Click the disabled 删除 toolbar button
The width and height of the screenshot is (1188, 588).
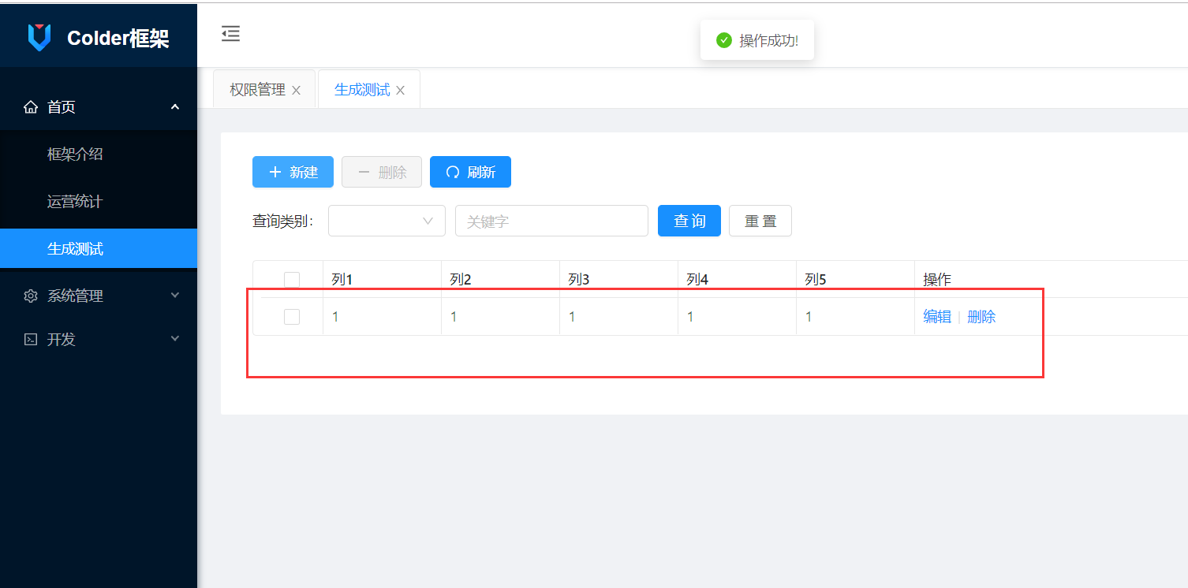(x=382, y=172)
